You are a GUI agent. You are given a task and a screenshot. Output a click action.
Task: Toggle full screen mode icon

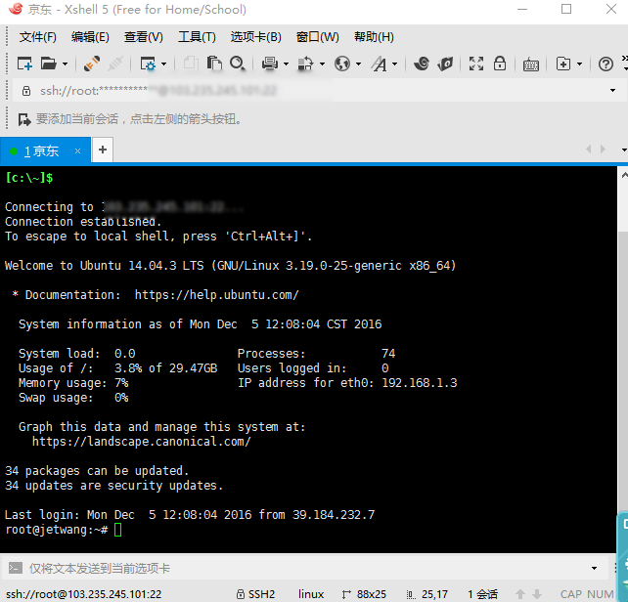pyautogui.click(x=476, y=64)
